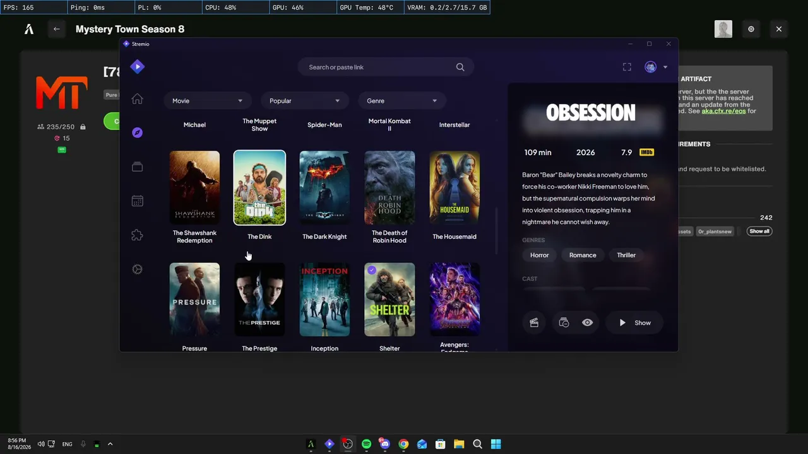The width and height of the screenshot is (808, 454).
Task: Expand the Movie type dropdown
Action: [x=208, y=101]
